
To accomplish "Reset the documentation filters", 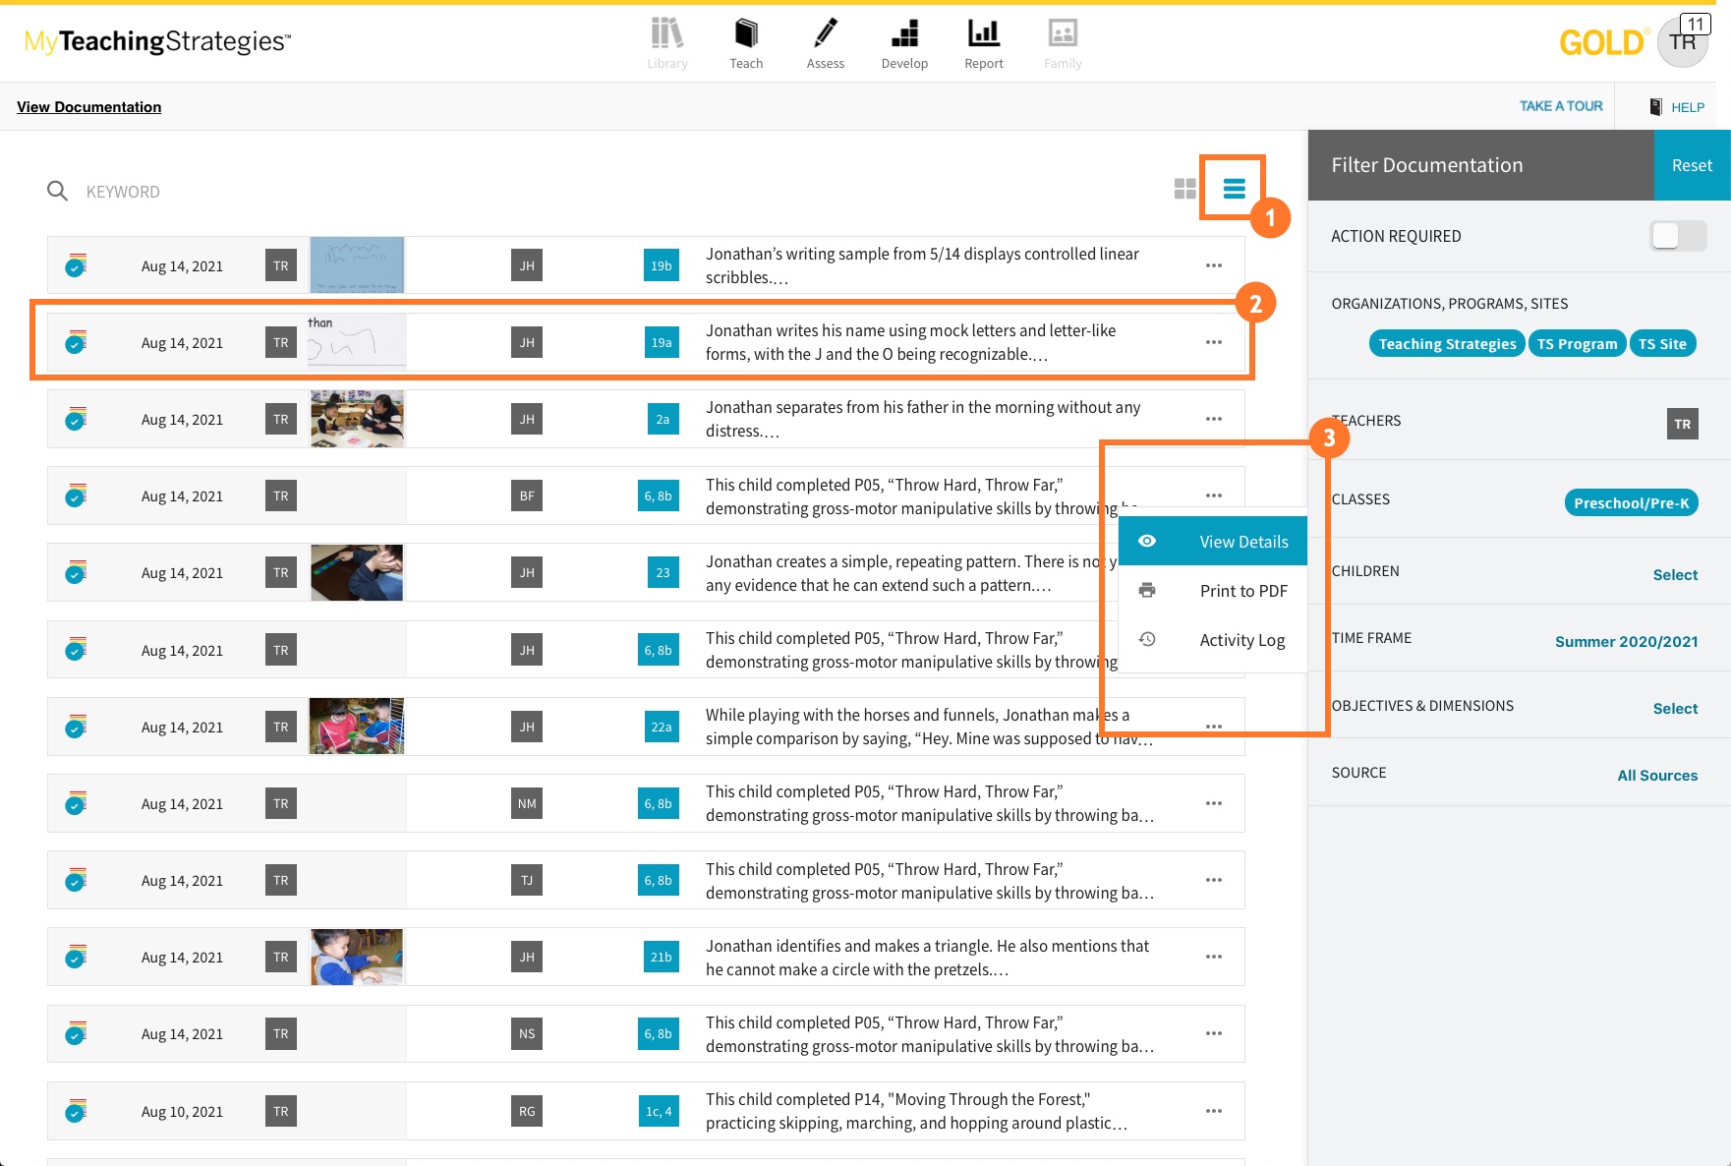I will 1691,165.
